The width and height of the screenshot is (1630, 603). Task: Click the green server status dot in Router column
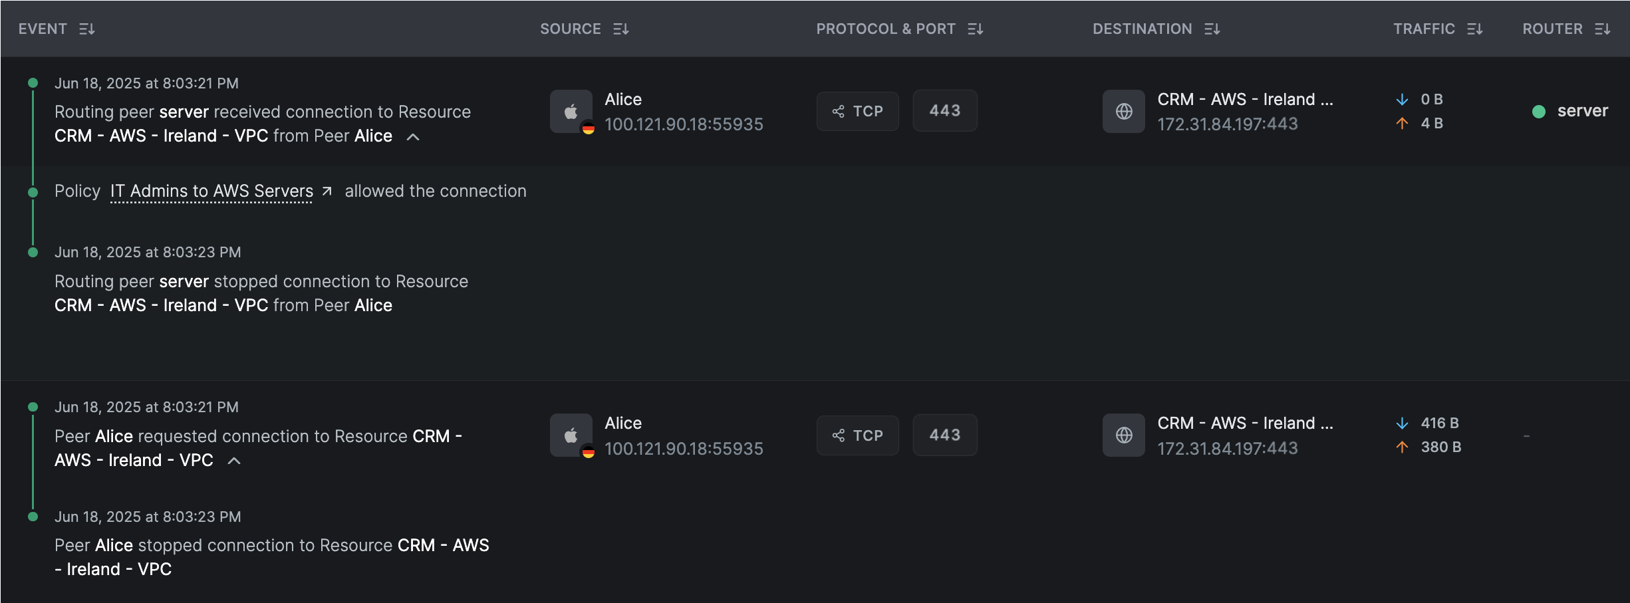(x=1540, y=111)
